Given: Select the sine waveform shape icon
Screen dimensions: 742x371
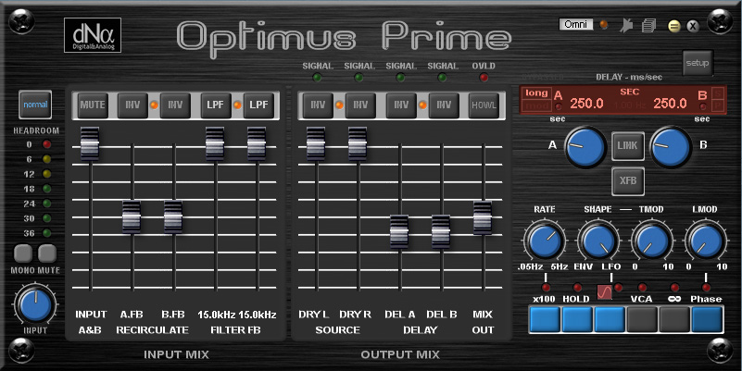Looking at the screenshot, I should click(604, 292).
